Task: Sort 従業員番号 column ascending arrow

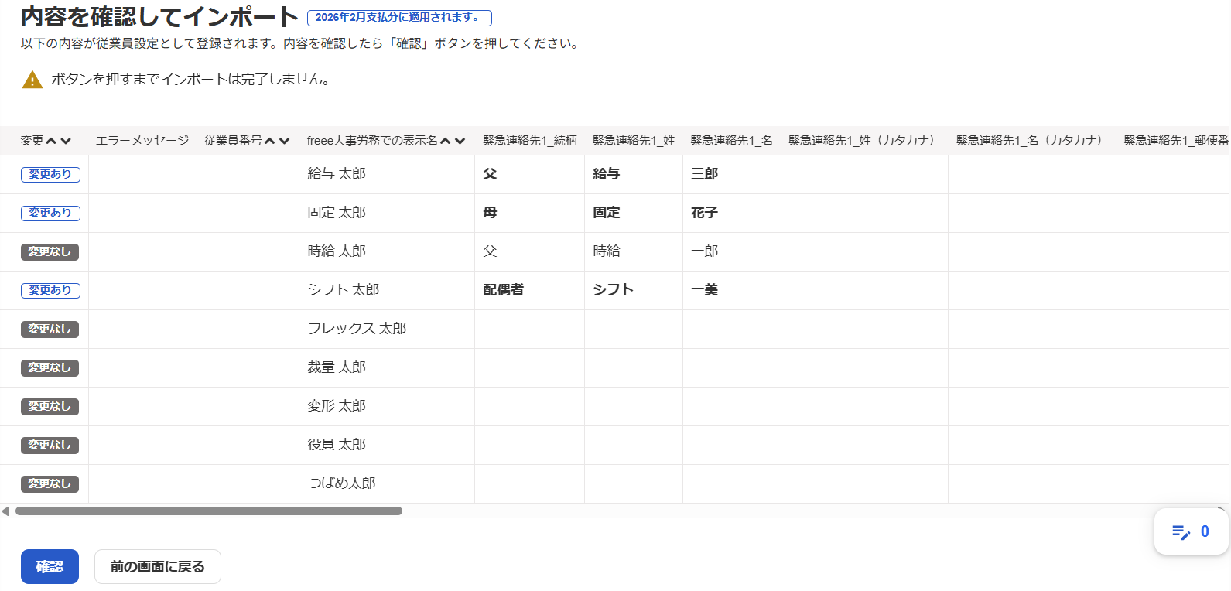Action: coord(270,141)
